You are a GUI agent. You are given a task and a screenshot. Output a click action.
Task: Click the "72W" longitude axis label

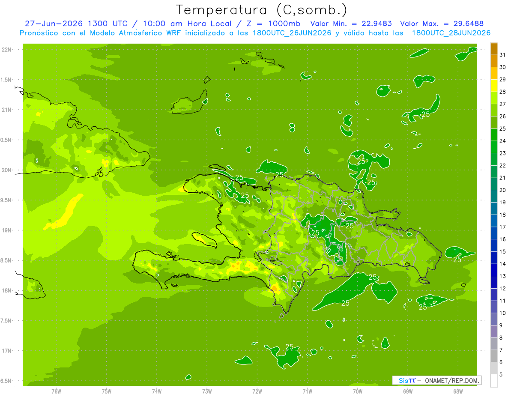[x=257, y=391]
